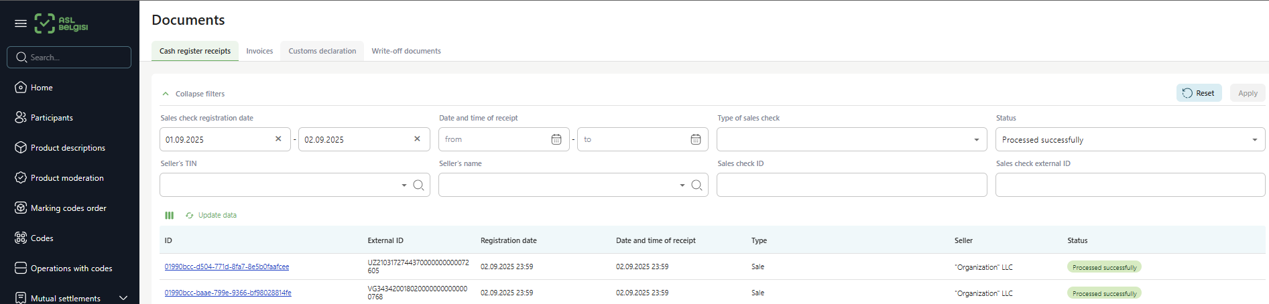Open receipt 01990bcc-d504 link
Image resolution: width=1269 pixels, height=304 pixels.
tap(227, 267)
